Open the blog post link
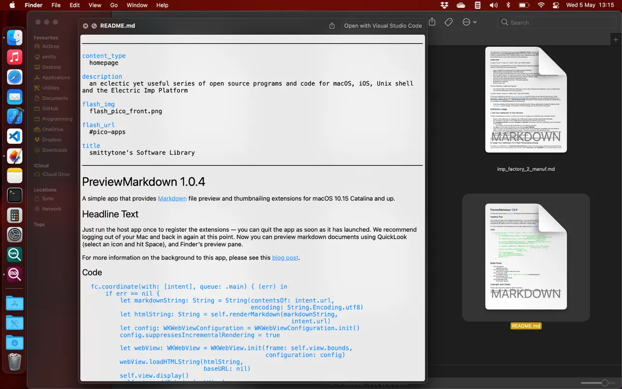Image resolution: width=622 pixels, height=389 pixels. (x=285, y=258)
